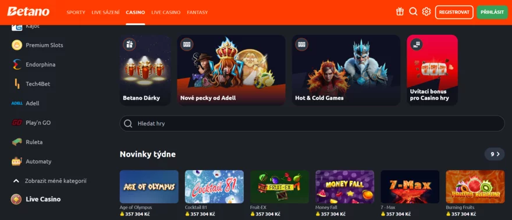
Task: Launch the Cocktail 81 game thumbnail
Action: click(x=214, y=186)
